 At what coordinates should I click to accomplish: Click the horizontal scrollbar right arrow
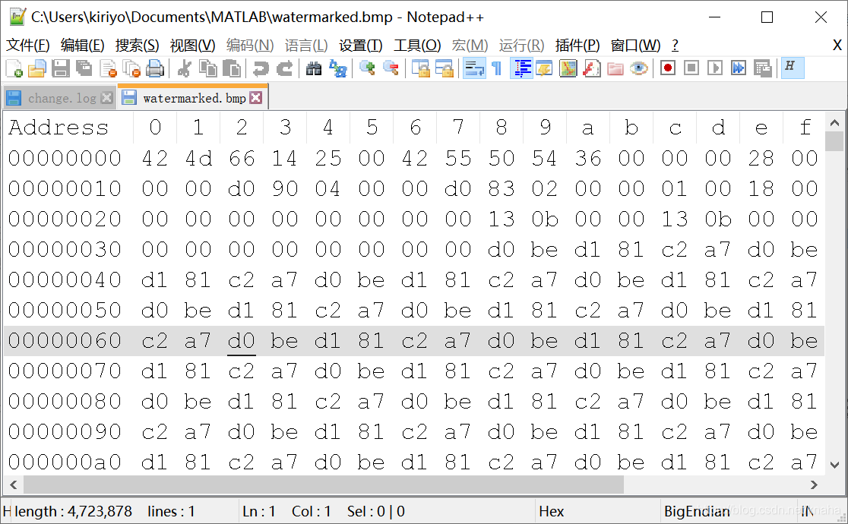point(813,485)
